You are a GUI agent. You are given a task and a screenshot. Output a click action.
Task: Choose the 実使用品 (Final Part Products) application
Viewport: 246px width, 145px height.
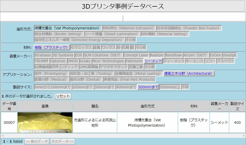point(129,79)
